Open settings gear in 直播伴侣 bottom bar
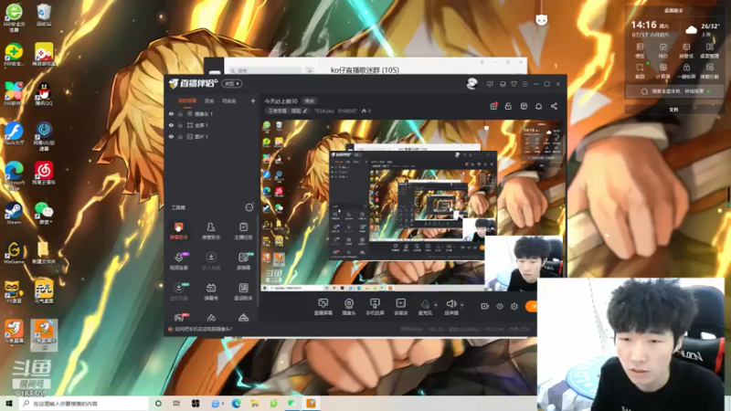The height and width of the screenshot is (411, 731). click(x=514, y=306)
